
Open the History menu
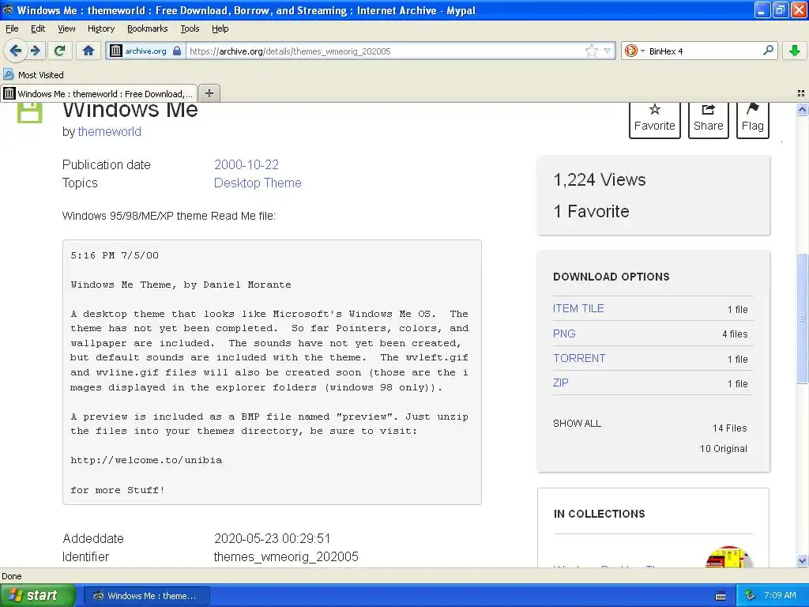coord(101,28)
